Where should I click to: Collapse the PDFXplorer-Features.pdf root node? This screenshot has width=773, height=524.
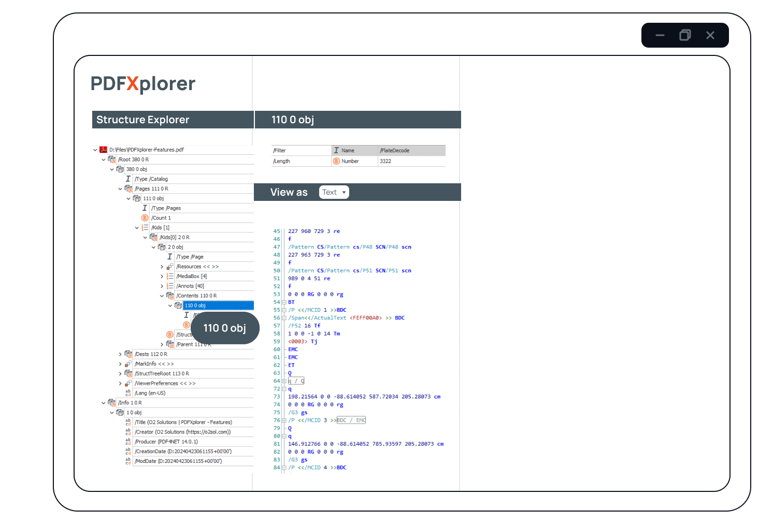point(95,150)
